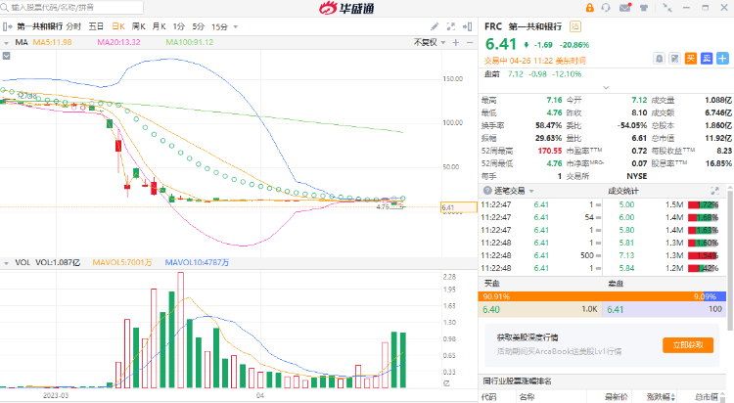The height and width of the screenshot is (403, 734).
Task: Toggle the chart overlay checkbox icon
Action: pyautogui.click(x=6, y=56)
